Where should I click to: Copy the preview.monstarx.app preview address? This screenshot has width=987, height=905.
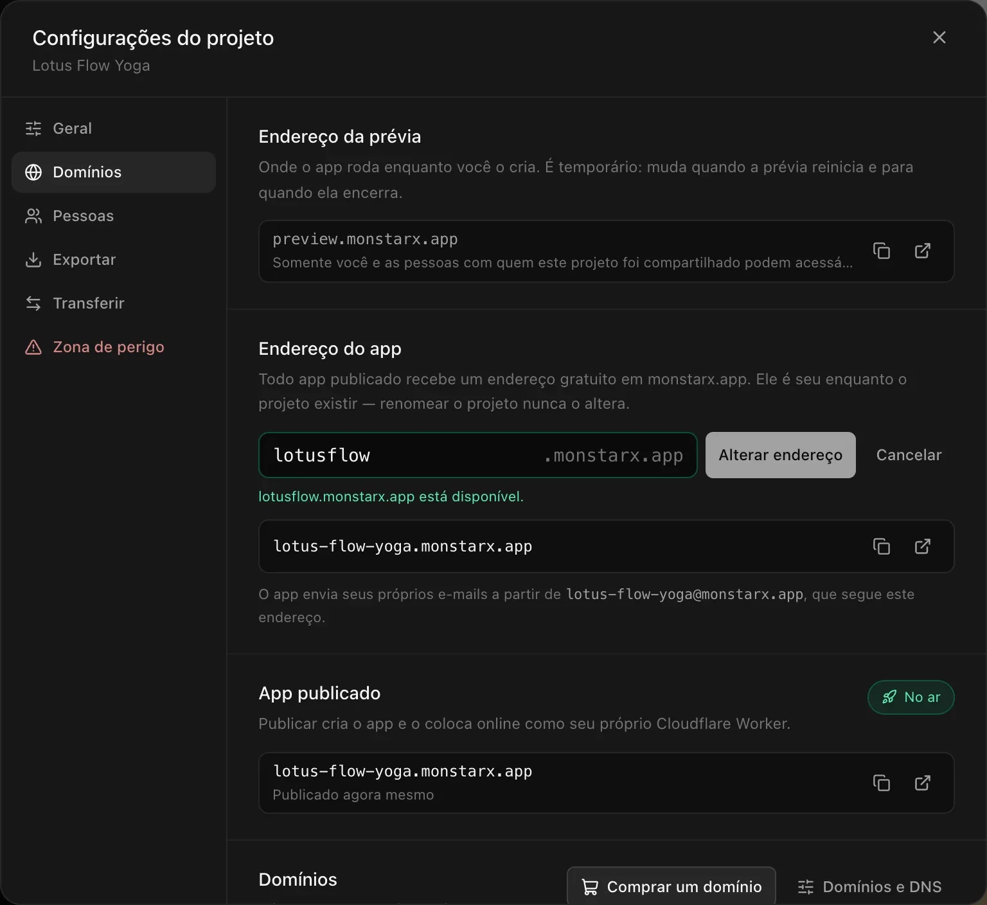(x=881, y=251)
